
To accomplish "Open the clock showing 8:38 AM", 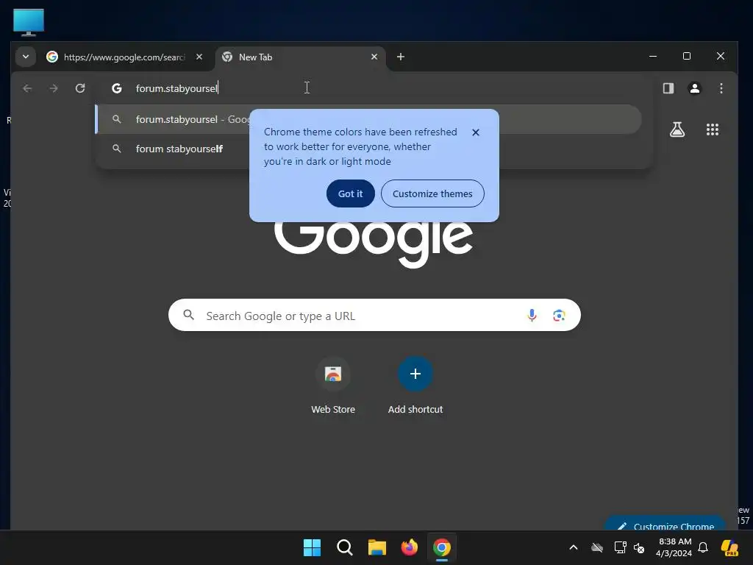I will [x=674, y=547].
